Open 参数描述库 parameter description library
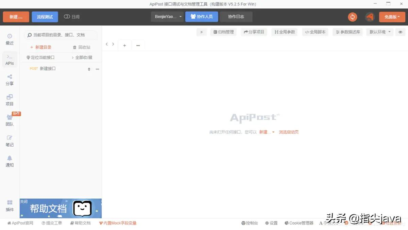 [x=347, y=32]
